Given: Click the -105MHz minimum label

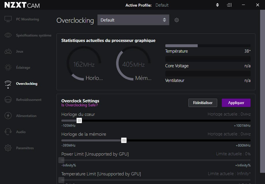Looking at the screenshot, I should 69,125.
